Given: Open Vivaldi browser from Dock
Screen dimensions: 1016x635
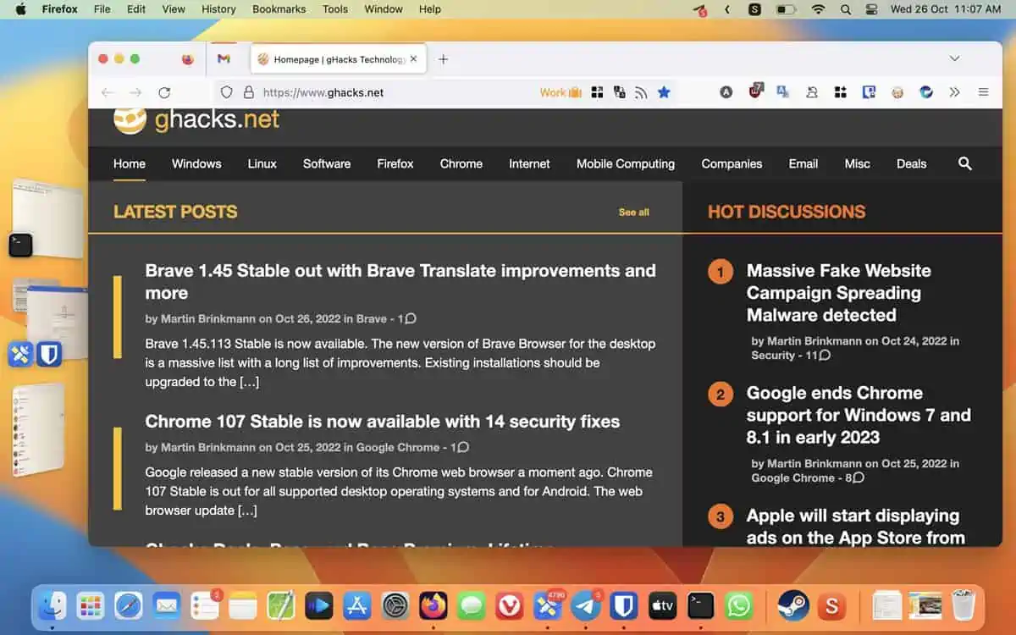Looking at the screenshot, I should click(510, 605).
